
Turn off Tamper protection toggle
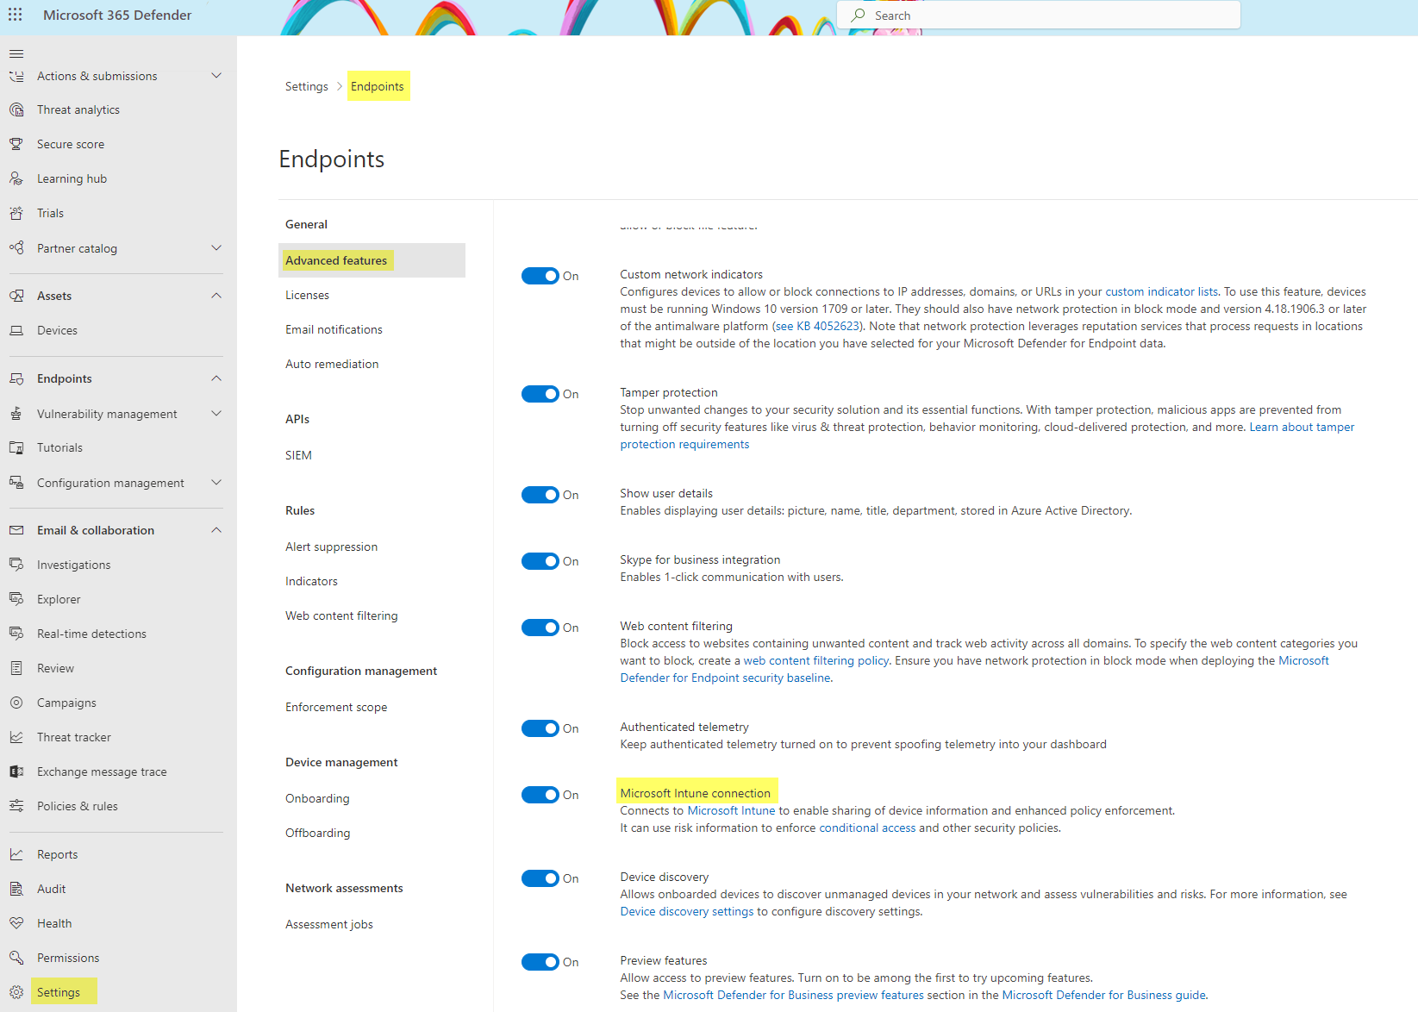click(x=540, y=394)
